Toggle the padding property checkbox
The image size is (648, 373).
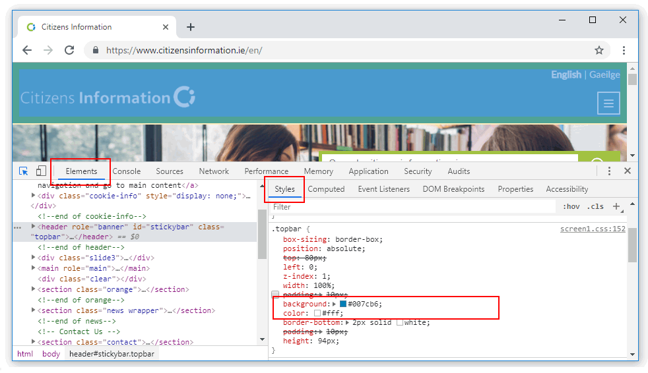click(275, 294)
